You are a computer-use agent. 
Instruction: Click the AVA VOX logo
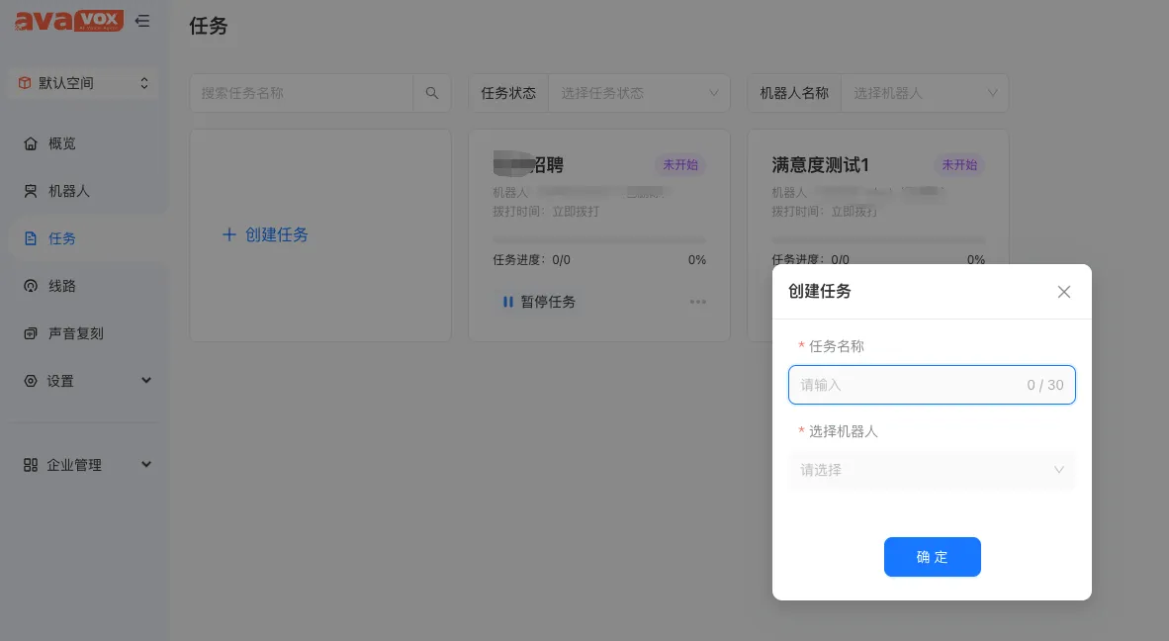tap(69, 21)
